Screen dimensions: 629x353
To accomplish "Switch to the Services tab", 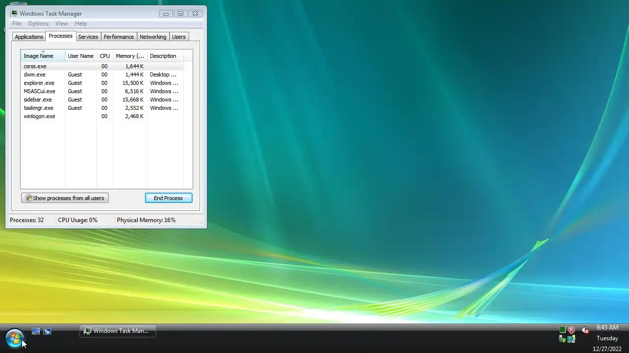I will point(88,37).
